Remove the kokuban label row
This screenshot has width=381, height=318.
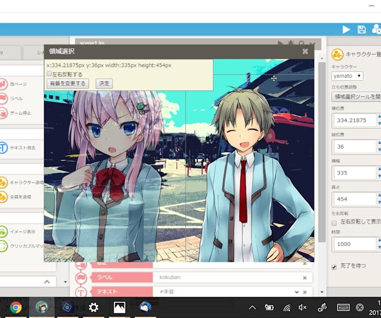(x=305, y=278)
